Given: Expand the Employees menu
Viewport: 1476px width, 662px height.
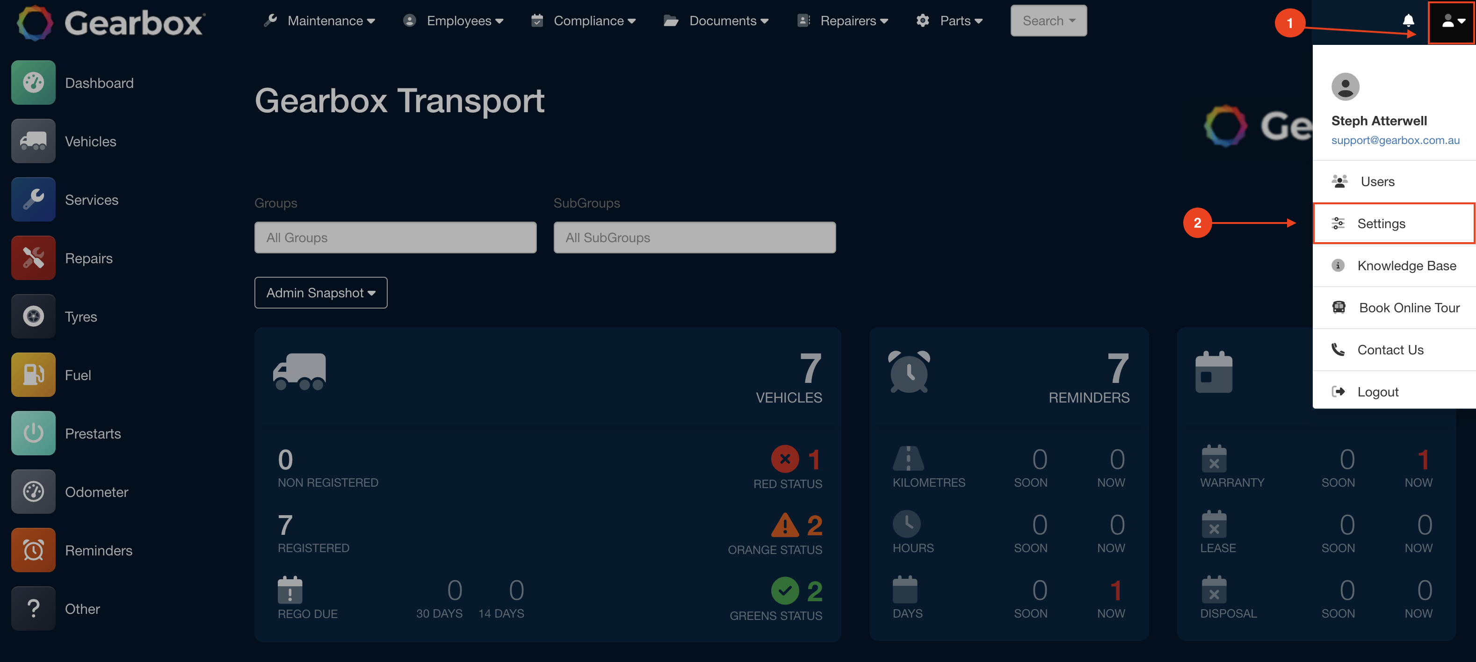Looking at the screenshot, I should click(x=453, y=21).
